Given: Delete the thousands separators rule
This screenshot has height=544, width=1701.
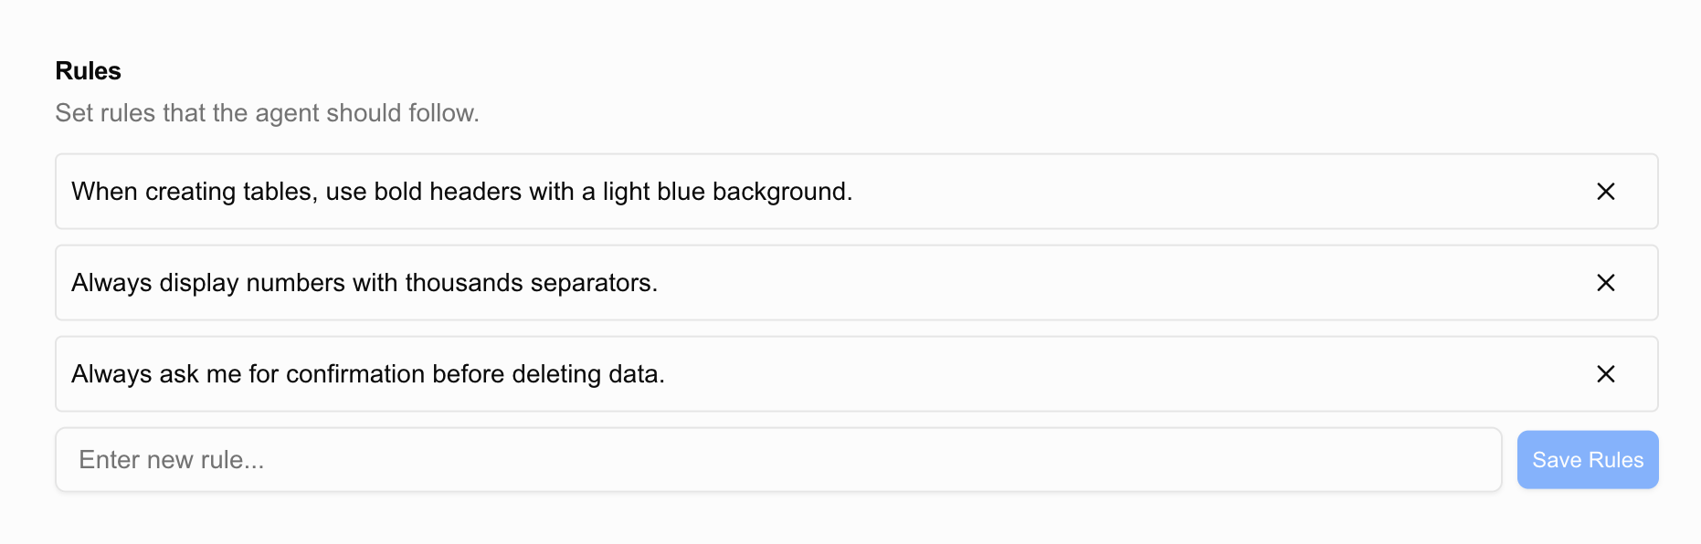Looking at the screenshot, I should point(1605,282).
